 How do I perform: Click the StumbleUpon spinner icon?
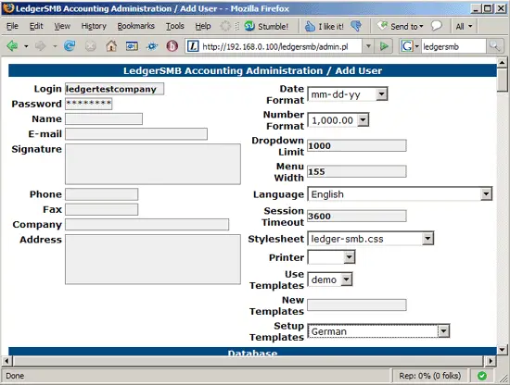[x=225, y=26]
